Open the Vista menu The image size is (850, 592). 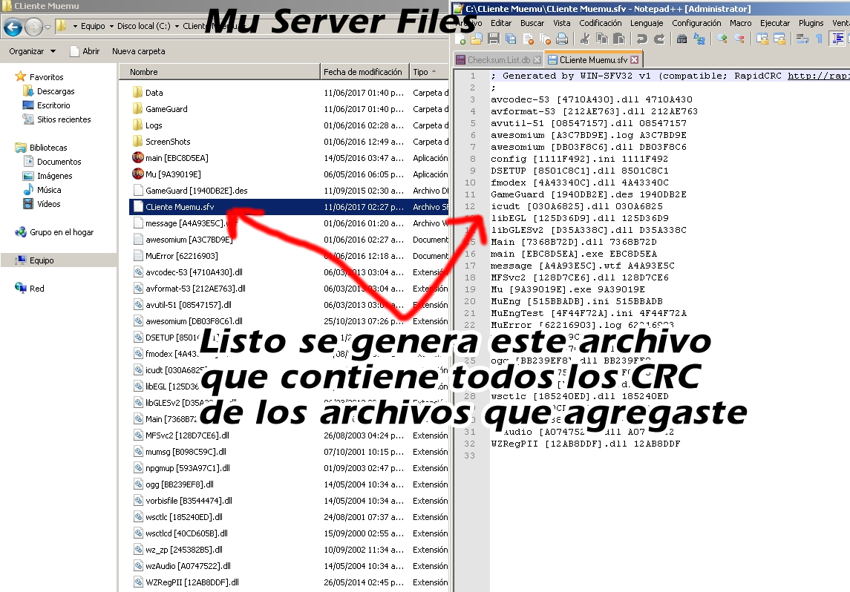click(x=562, y=23)
